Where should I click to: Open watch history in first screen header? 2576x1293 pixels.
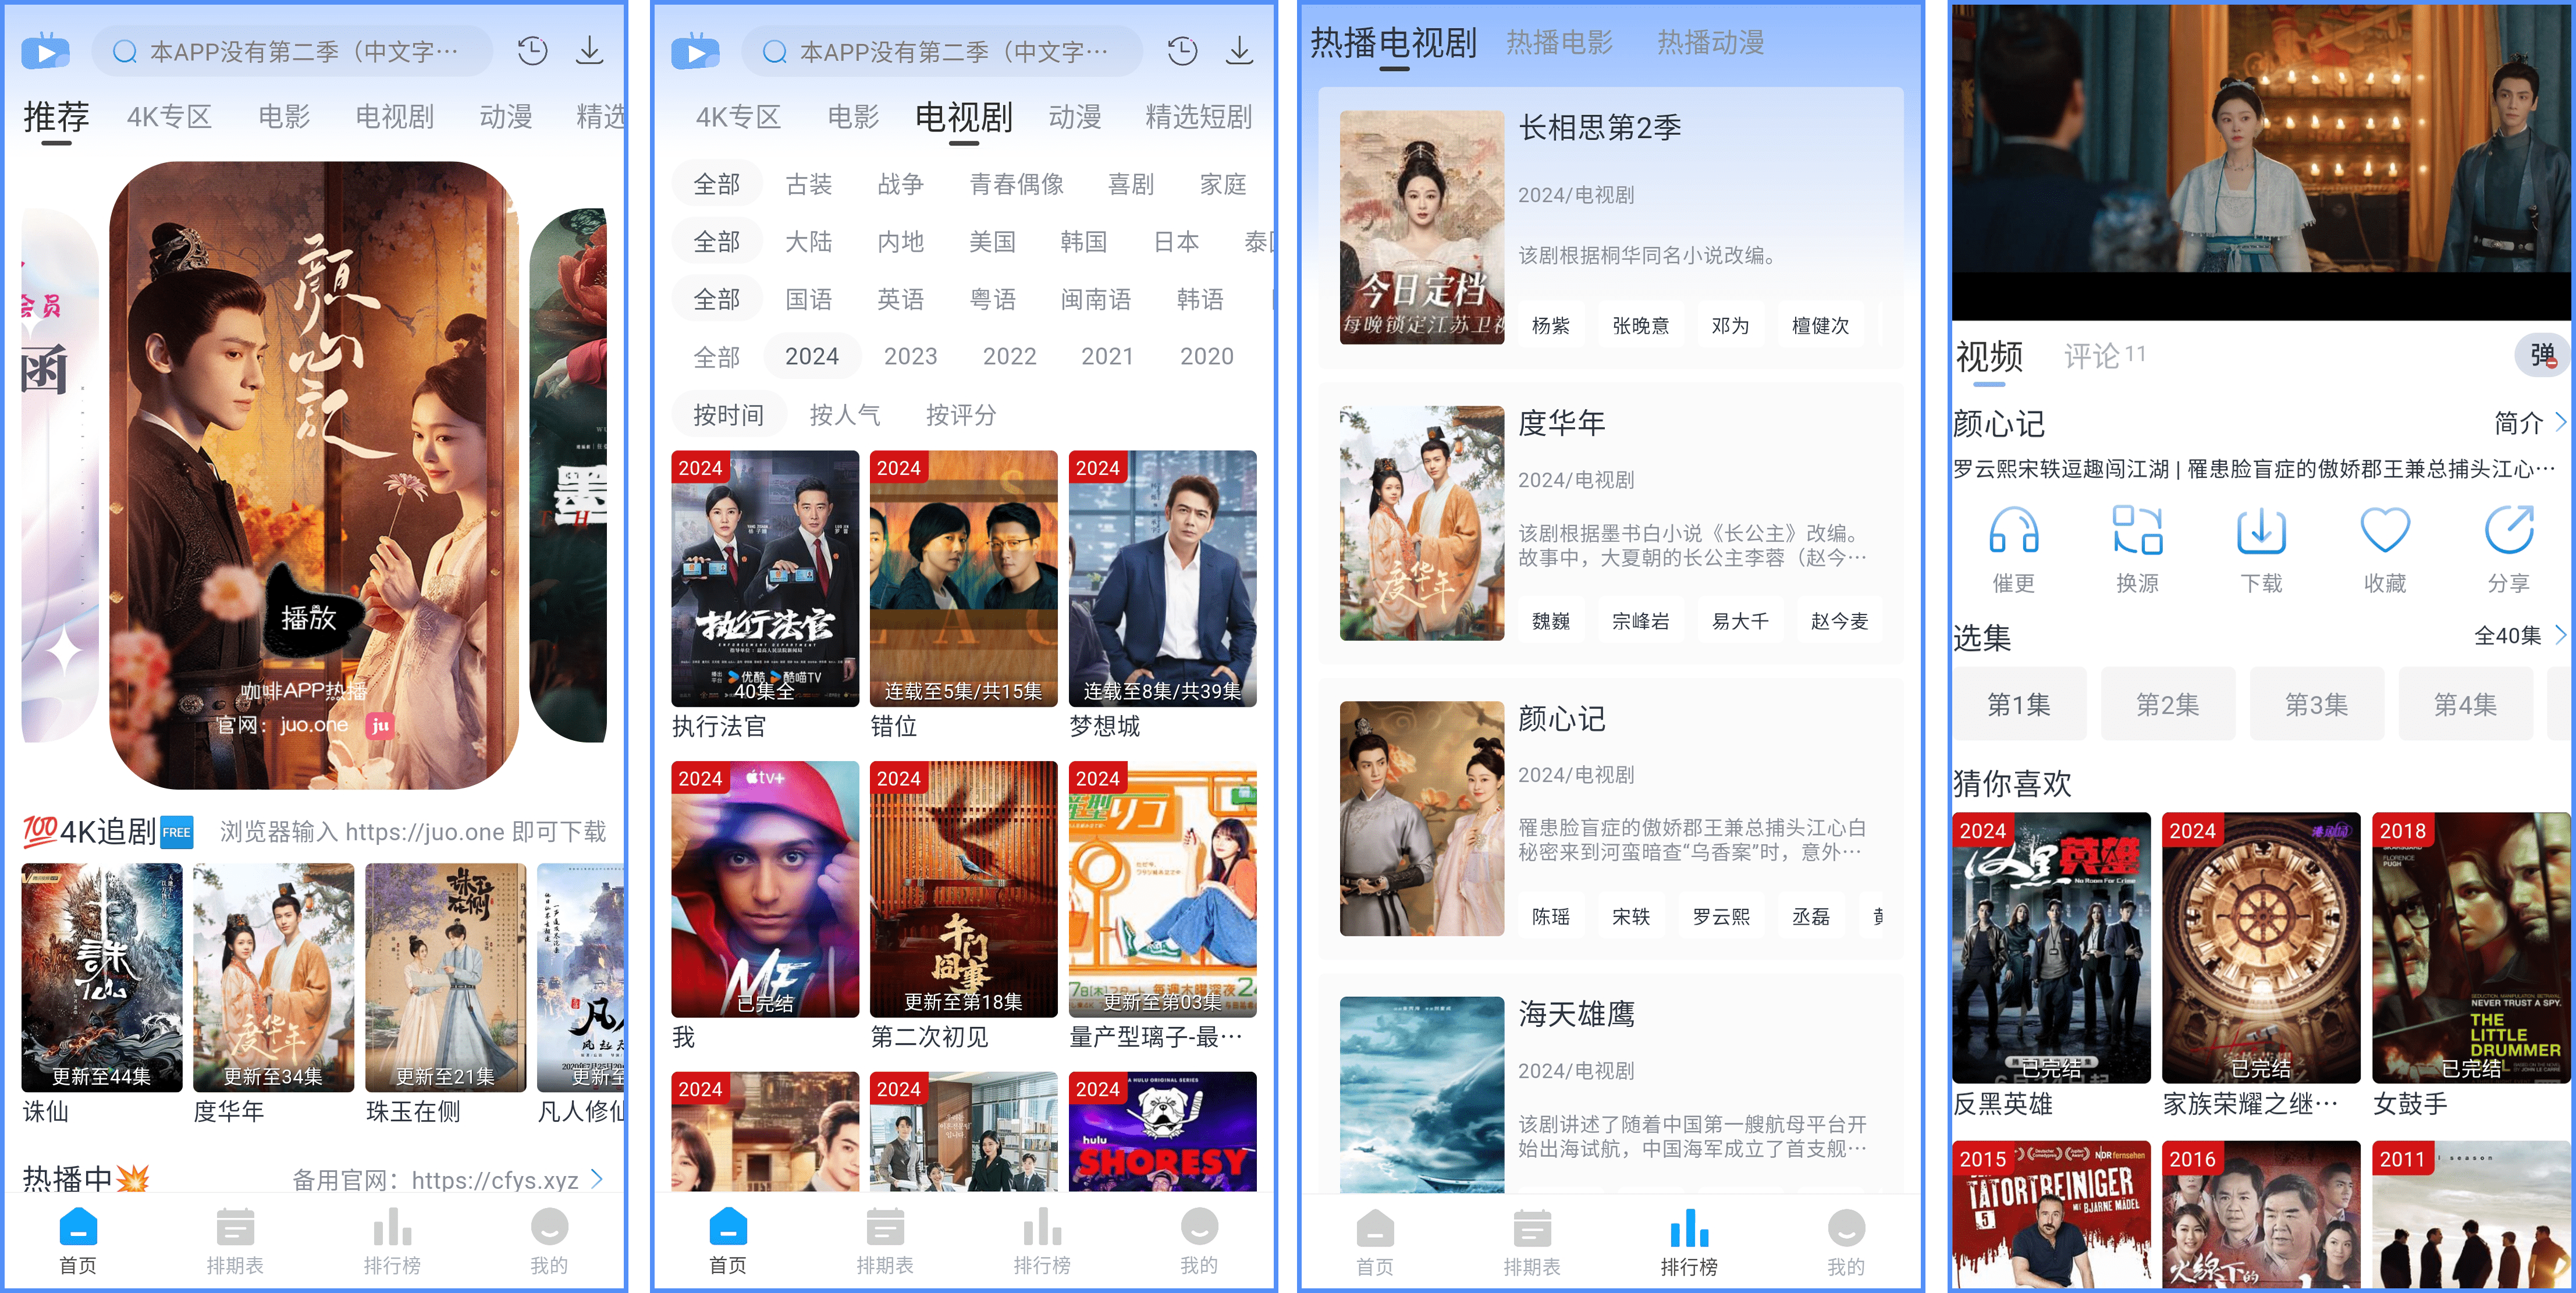coord(532,51)
